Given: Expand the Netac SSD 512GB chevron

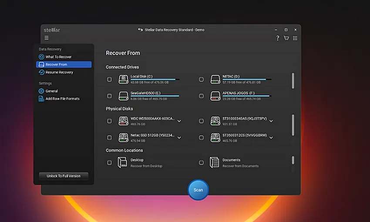Looking at the screenshot, I should (179, 137).
